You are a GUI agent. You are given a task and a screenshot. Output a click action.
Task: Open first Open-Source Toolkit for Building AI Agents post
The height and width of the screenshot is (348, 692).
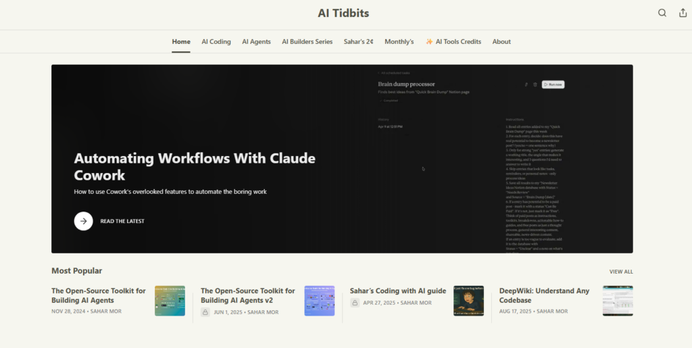coord(99,295)
